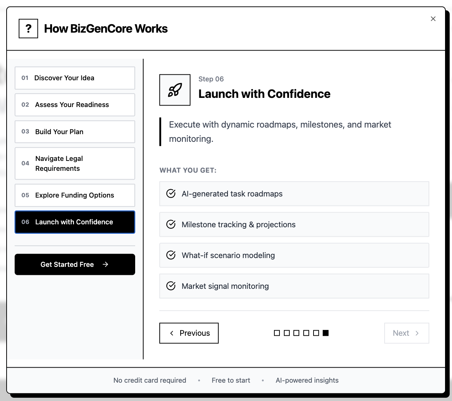Click the Previous button
The height and width of the screenshot is (401, 452).
(x=189, y=333)
